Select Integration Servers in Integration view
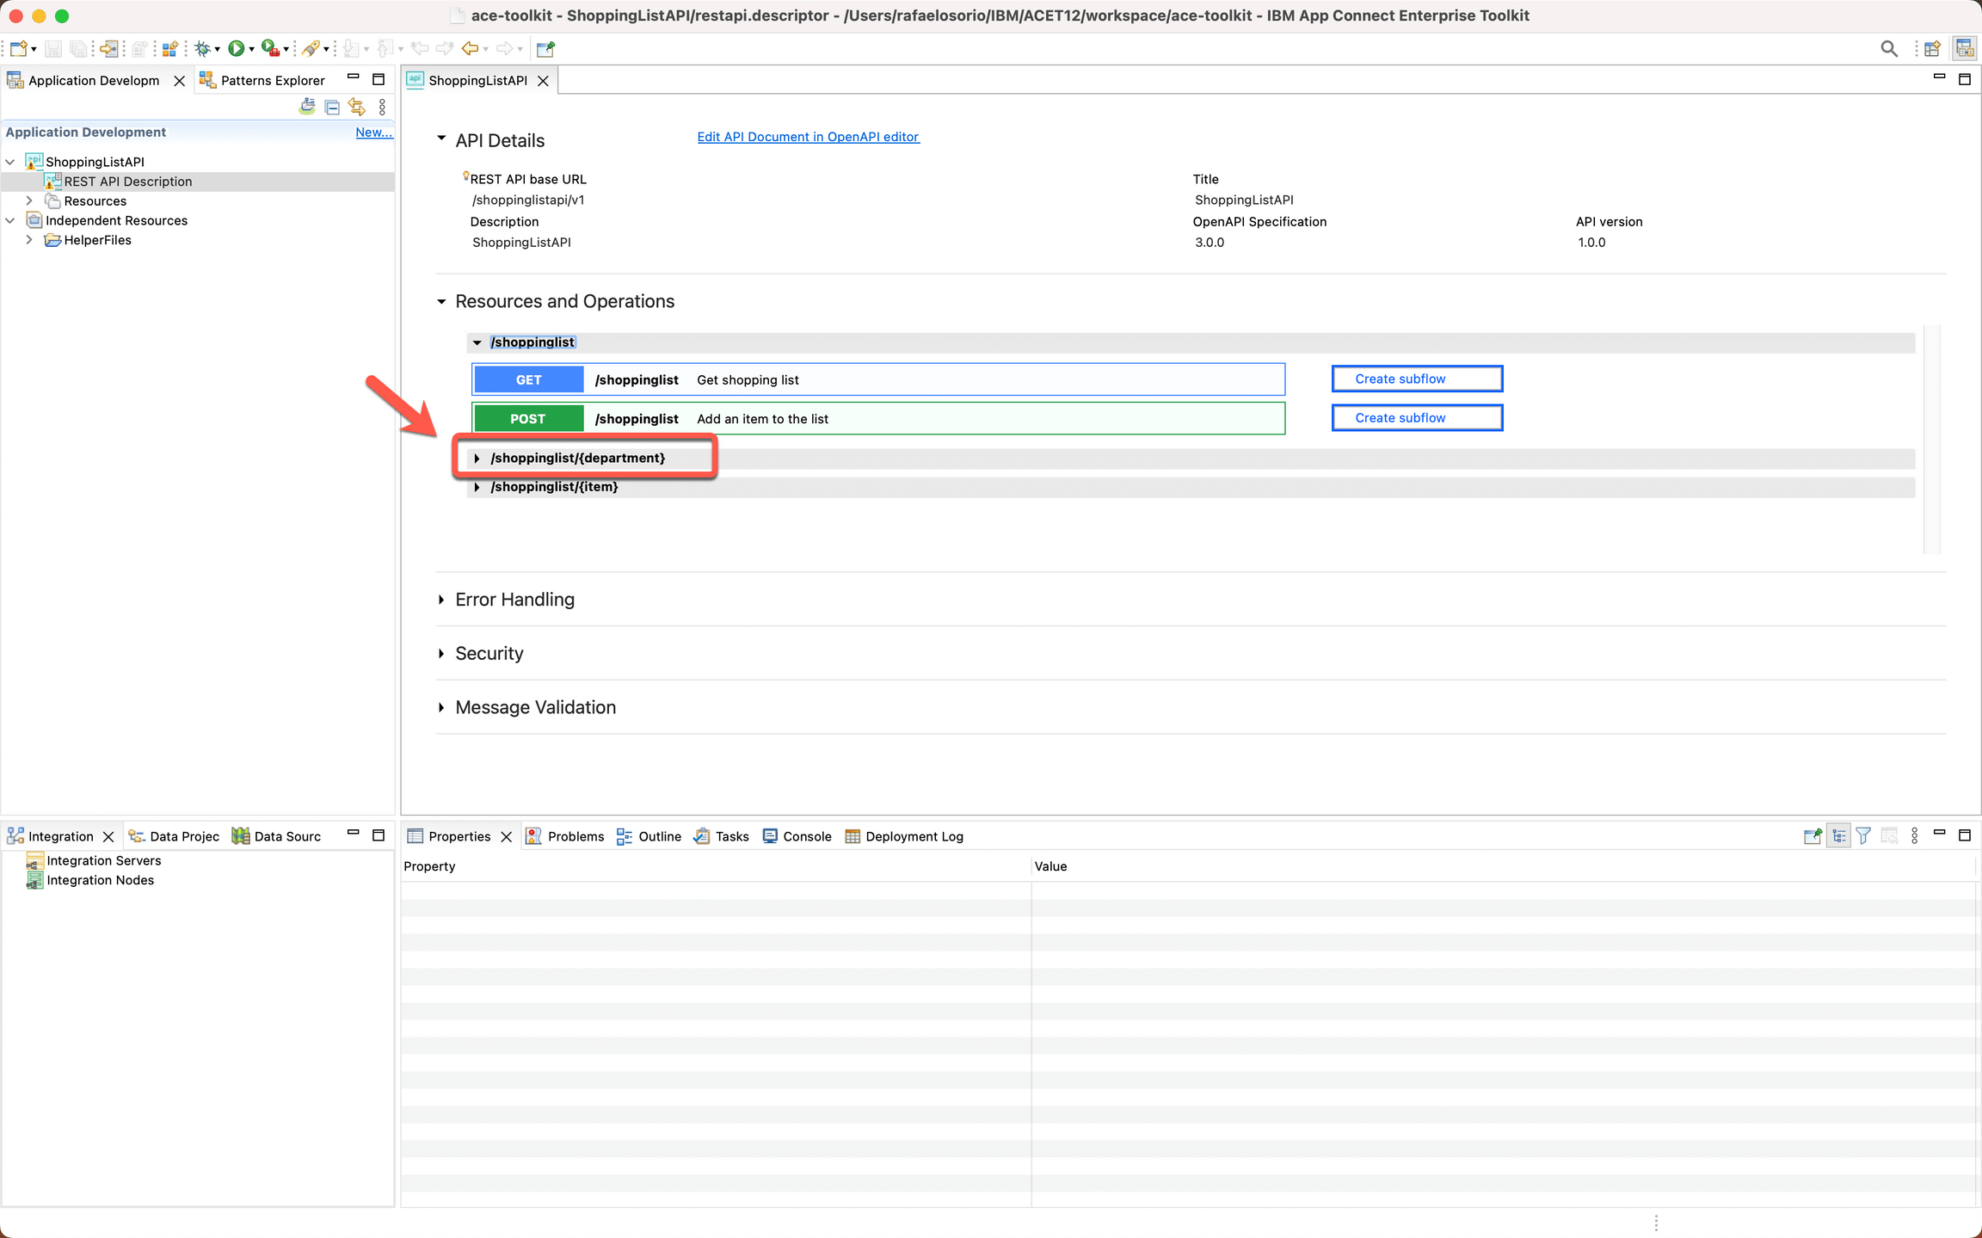Viewport: 1982px width, 1238px height. click(103, 860)
